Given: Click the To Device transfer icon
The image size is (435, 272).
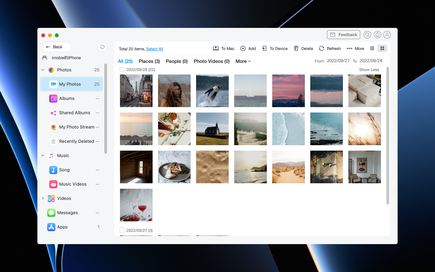Looking at the screenshot, I should 264,48.
